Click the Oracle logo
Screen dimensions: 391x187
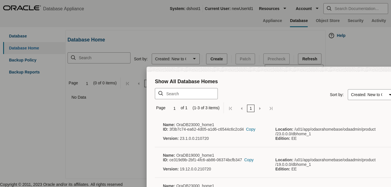tap(22, 8)
